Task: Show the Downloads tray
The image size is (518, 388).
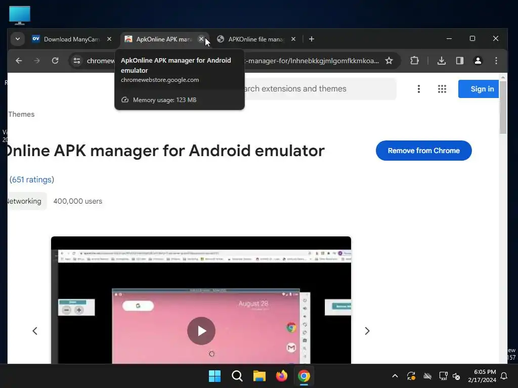Action: pos(442,61)
